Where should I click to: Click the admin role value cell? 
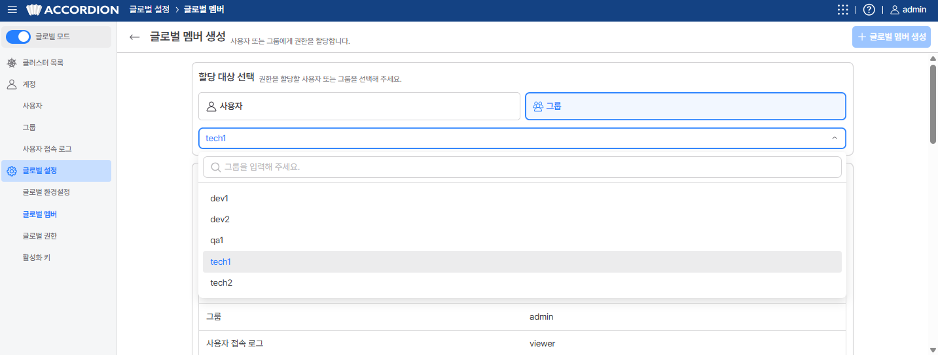point(541,317)
